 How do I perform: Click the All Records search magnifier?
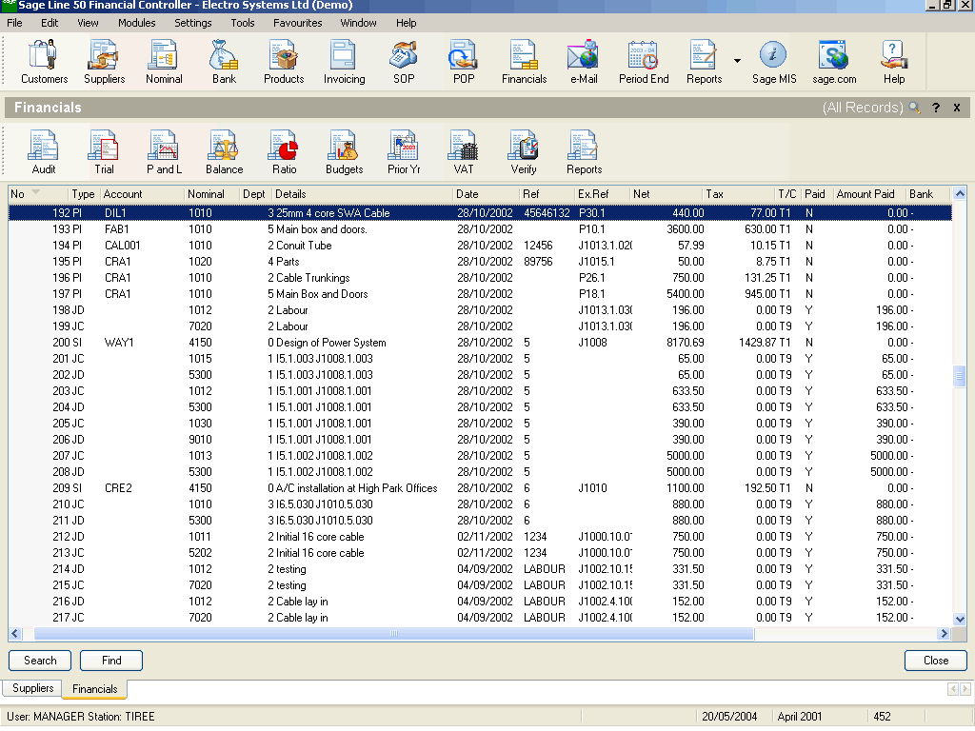tap(914, 108)
